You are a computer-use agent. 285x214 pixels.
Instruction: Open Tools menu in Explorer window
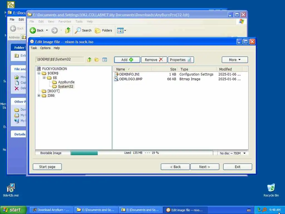pyautogui.click(x=79, y=21)
